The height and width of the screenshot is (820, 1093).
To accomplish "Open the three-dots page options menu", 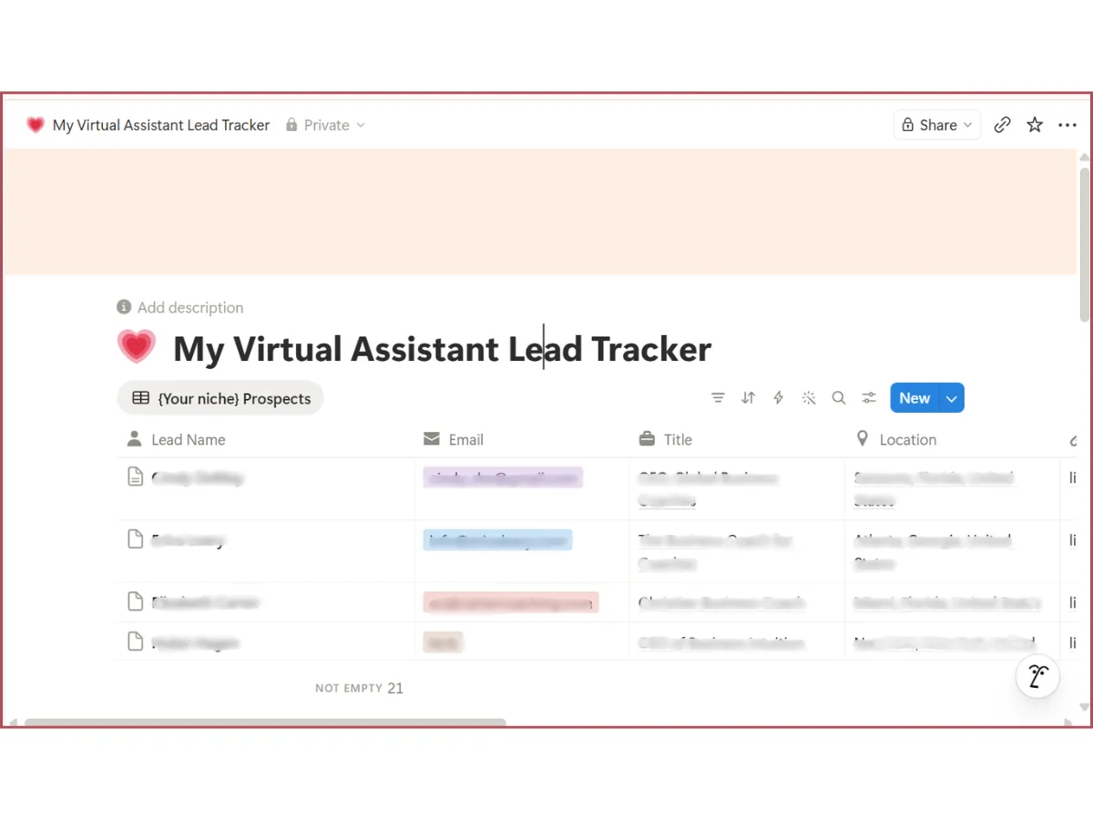I will tap(1067, 125).
